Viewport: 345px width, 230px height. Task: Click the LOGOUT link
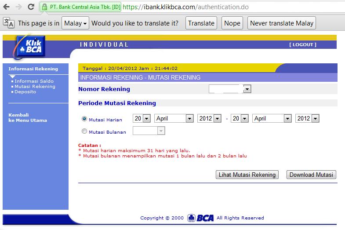coord(303,44)
